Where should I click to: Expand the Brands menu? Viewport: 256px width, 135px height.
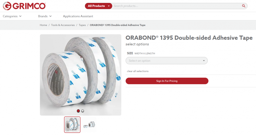(x=45, y=16)
